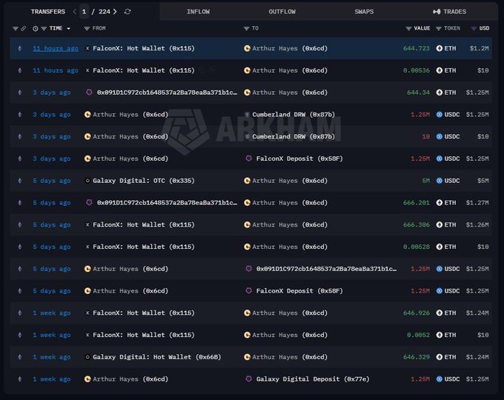Open Galaxy Digital: OTC (0x335) entity

pos(143,181)
